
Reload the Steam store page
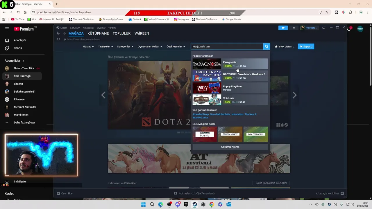[58, 39]
